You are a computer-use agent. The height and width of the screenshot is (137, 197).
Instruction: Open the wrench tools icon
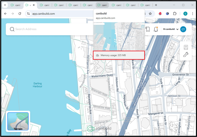tap(186, 55)
